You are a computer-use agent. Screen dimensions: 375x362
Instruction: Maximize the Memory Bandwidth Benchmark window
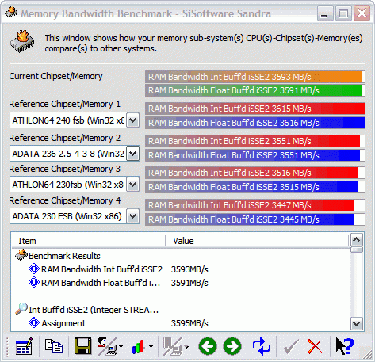coord(343,13)
